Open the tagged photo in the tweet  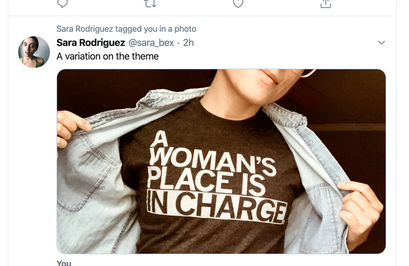[221, 161]
